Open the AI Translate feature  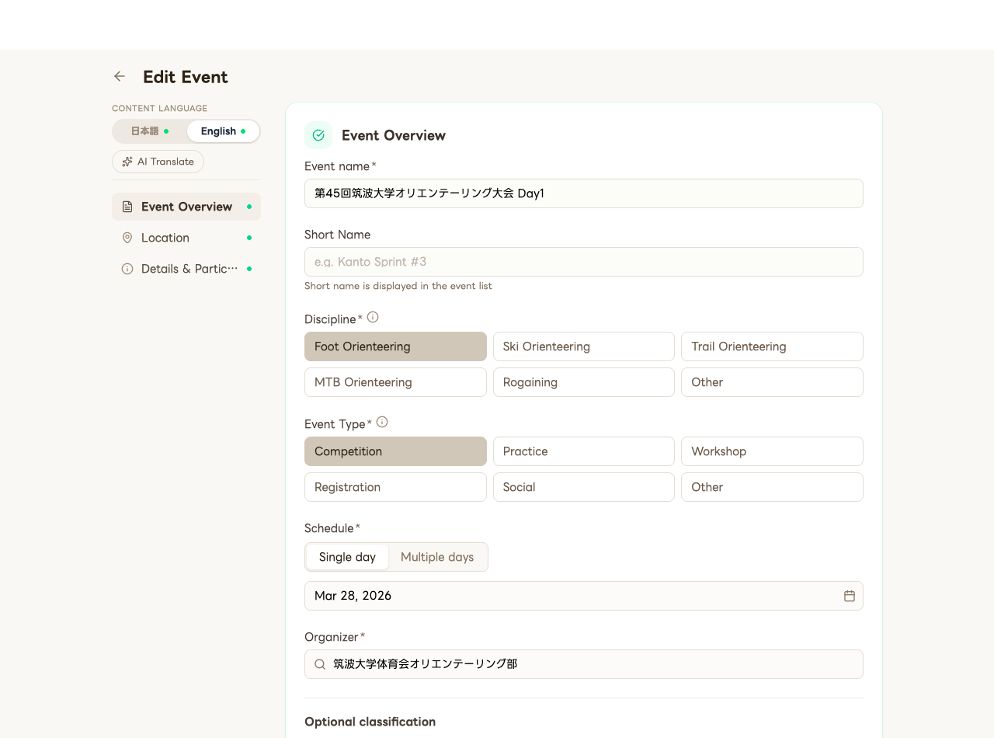coord(158,162)
